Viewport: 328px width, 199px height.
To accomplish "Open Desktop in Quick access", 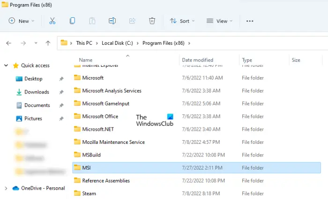I will tap(33, 78).
